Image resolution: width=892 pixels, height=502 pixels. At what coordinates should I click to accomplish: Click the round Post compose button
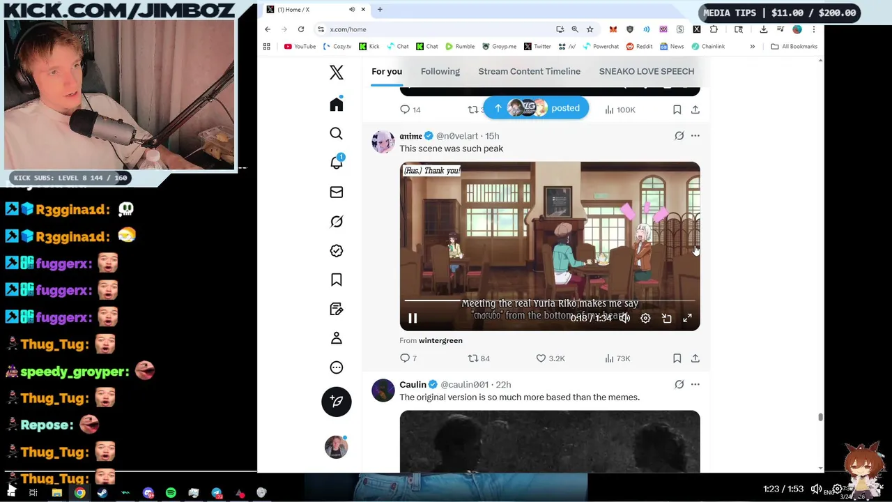(x=336, y=402)
